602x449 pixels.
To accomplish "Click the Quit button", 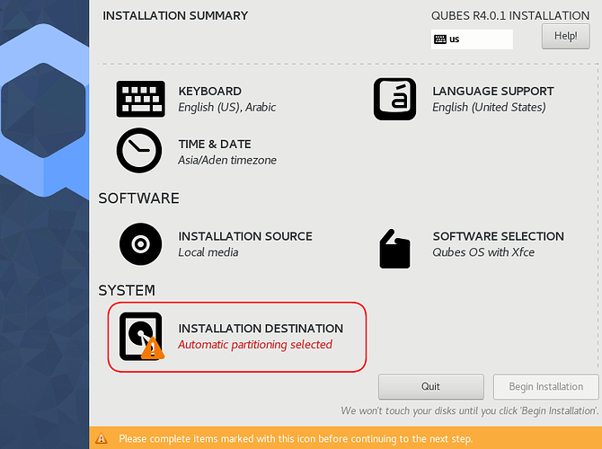I will 430,386.
